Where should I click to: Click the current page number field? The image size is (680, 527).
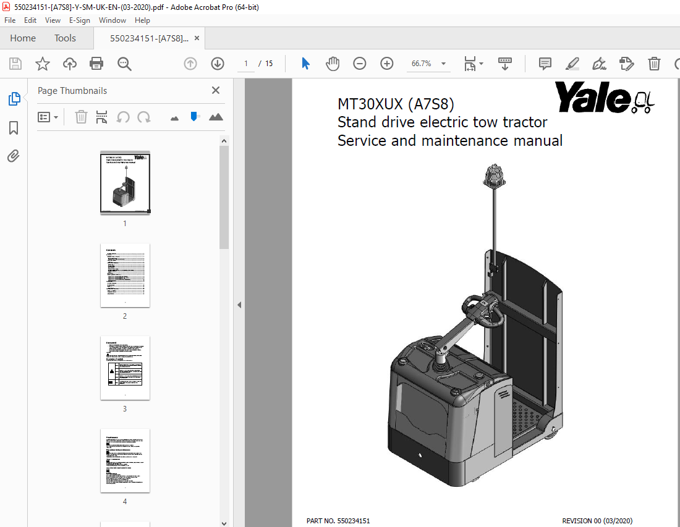tap(246, 64)
